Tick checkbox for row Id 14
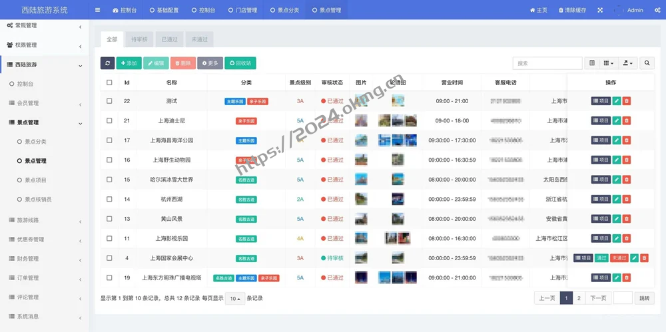This screenshot has height=332, width=666. [x=109, y=199]
